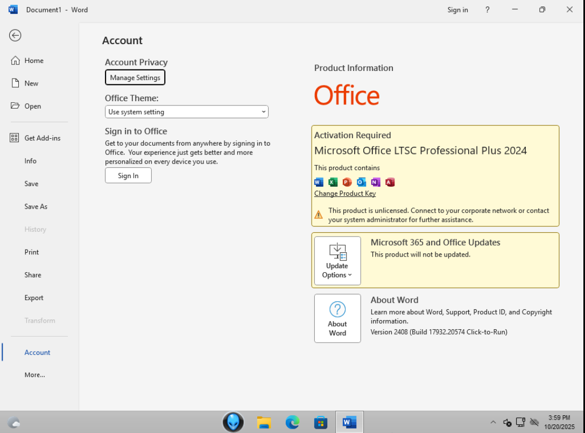This screenshot has width=585, height=433.
Task: Open the help question mark in title bar
Action: 487,10
